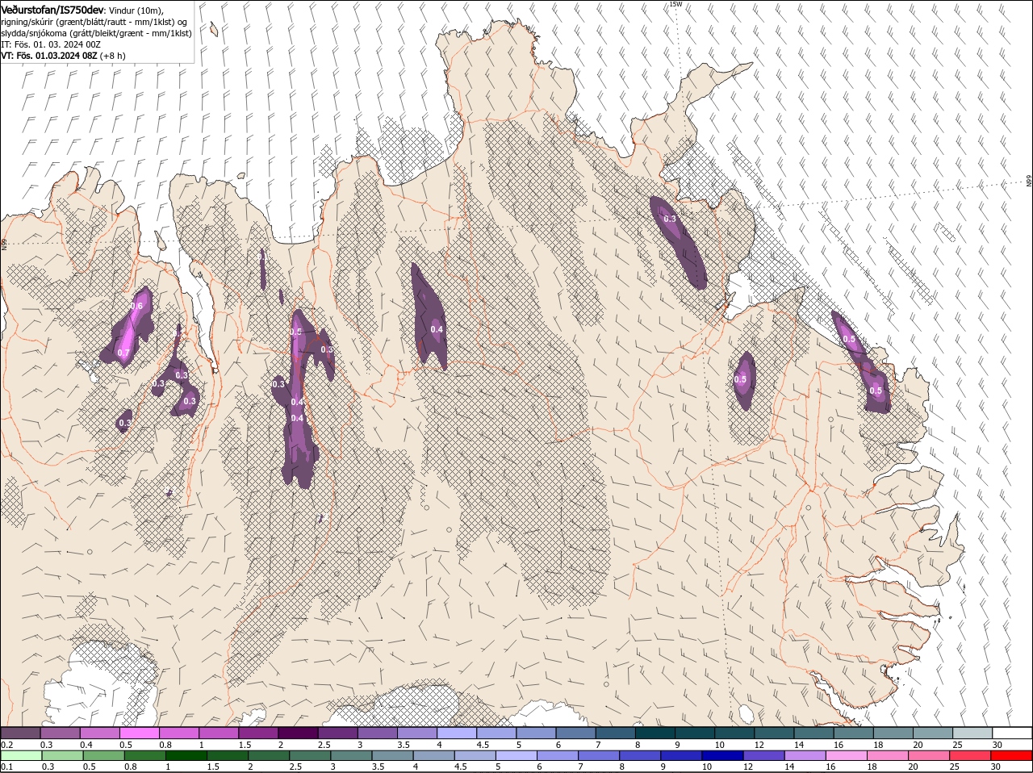Click the 0.7 precipitation value on the map
The height and width of the screenshot is (773, 1033).
pyautogui.click(x=123, y=353)
